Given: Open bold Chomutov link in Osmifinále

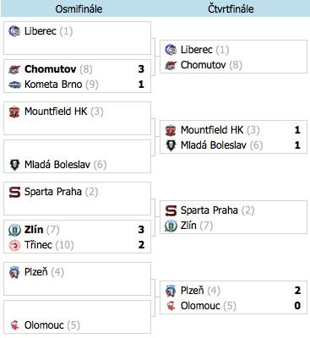Looking at the screenshot, I should coord(51,69).
